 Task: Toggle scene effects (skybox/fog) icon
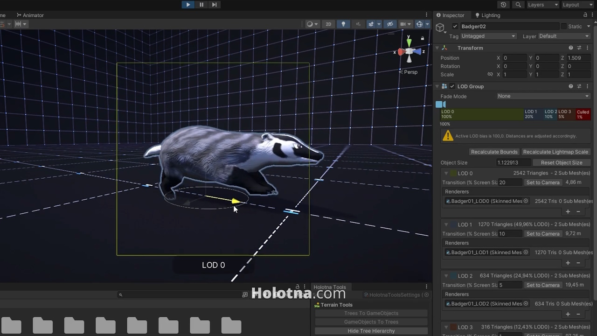click(371, 24)
